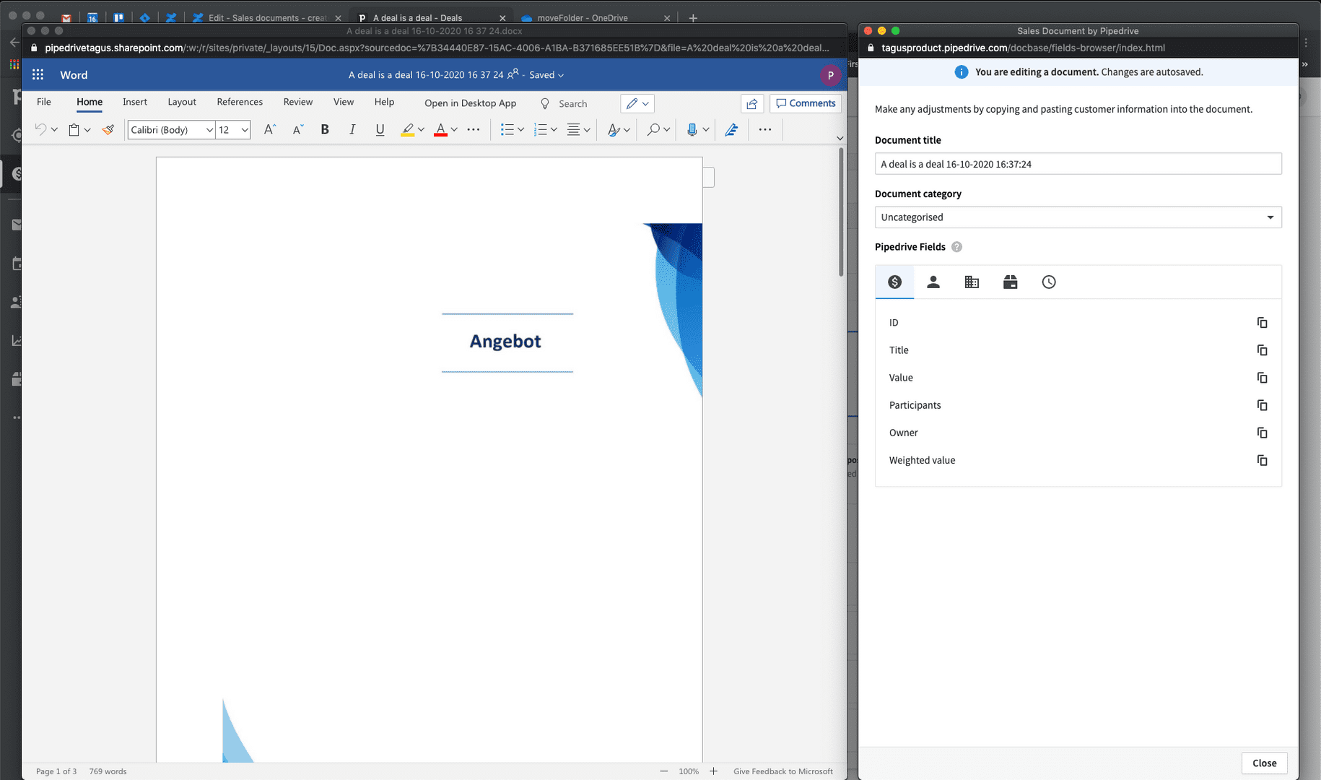This screenshot has width=1321, height=780.
Task: Open the Saved status dropdown
Action: [x=546, y=75]
